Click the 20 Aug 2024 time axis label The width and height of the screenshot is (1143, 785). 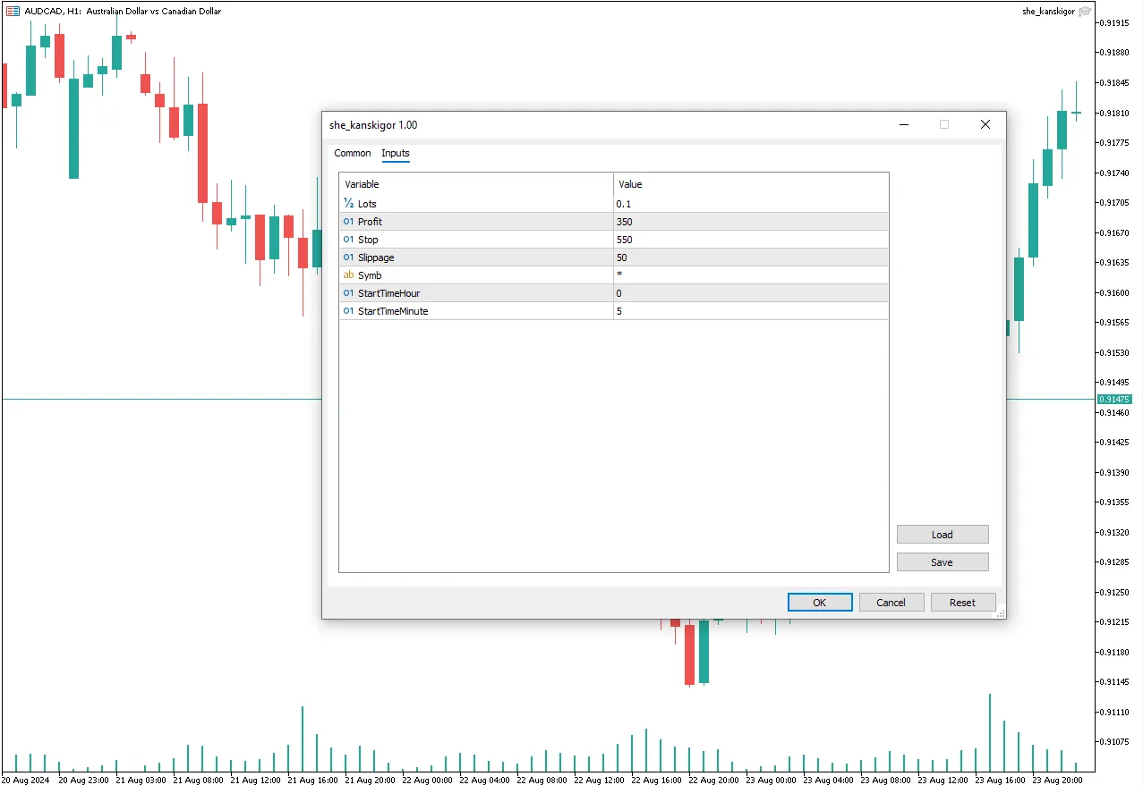(25, 780)
